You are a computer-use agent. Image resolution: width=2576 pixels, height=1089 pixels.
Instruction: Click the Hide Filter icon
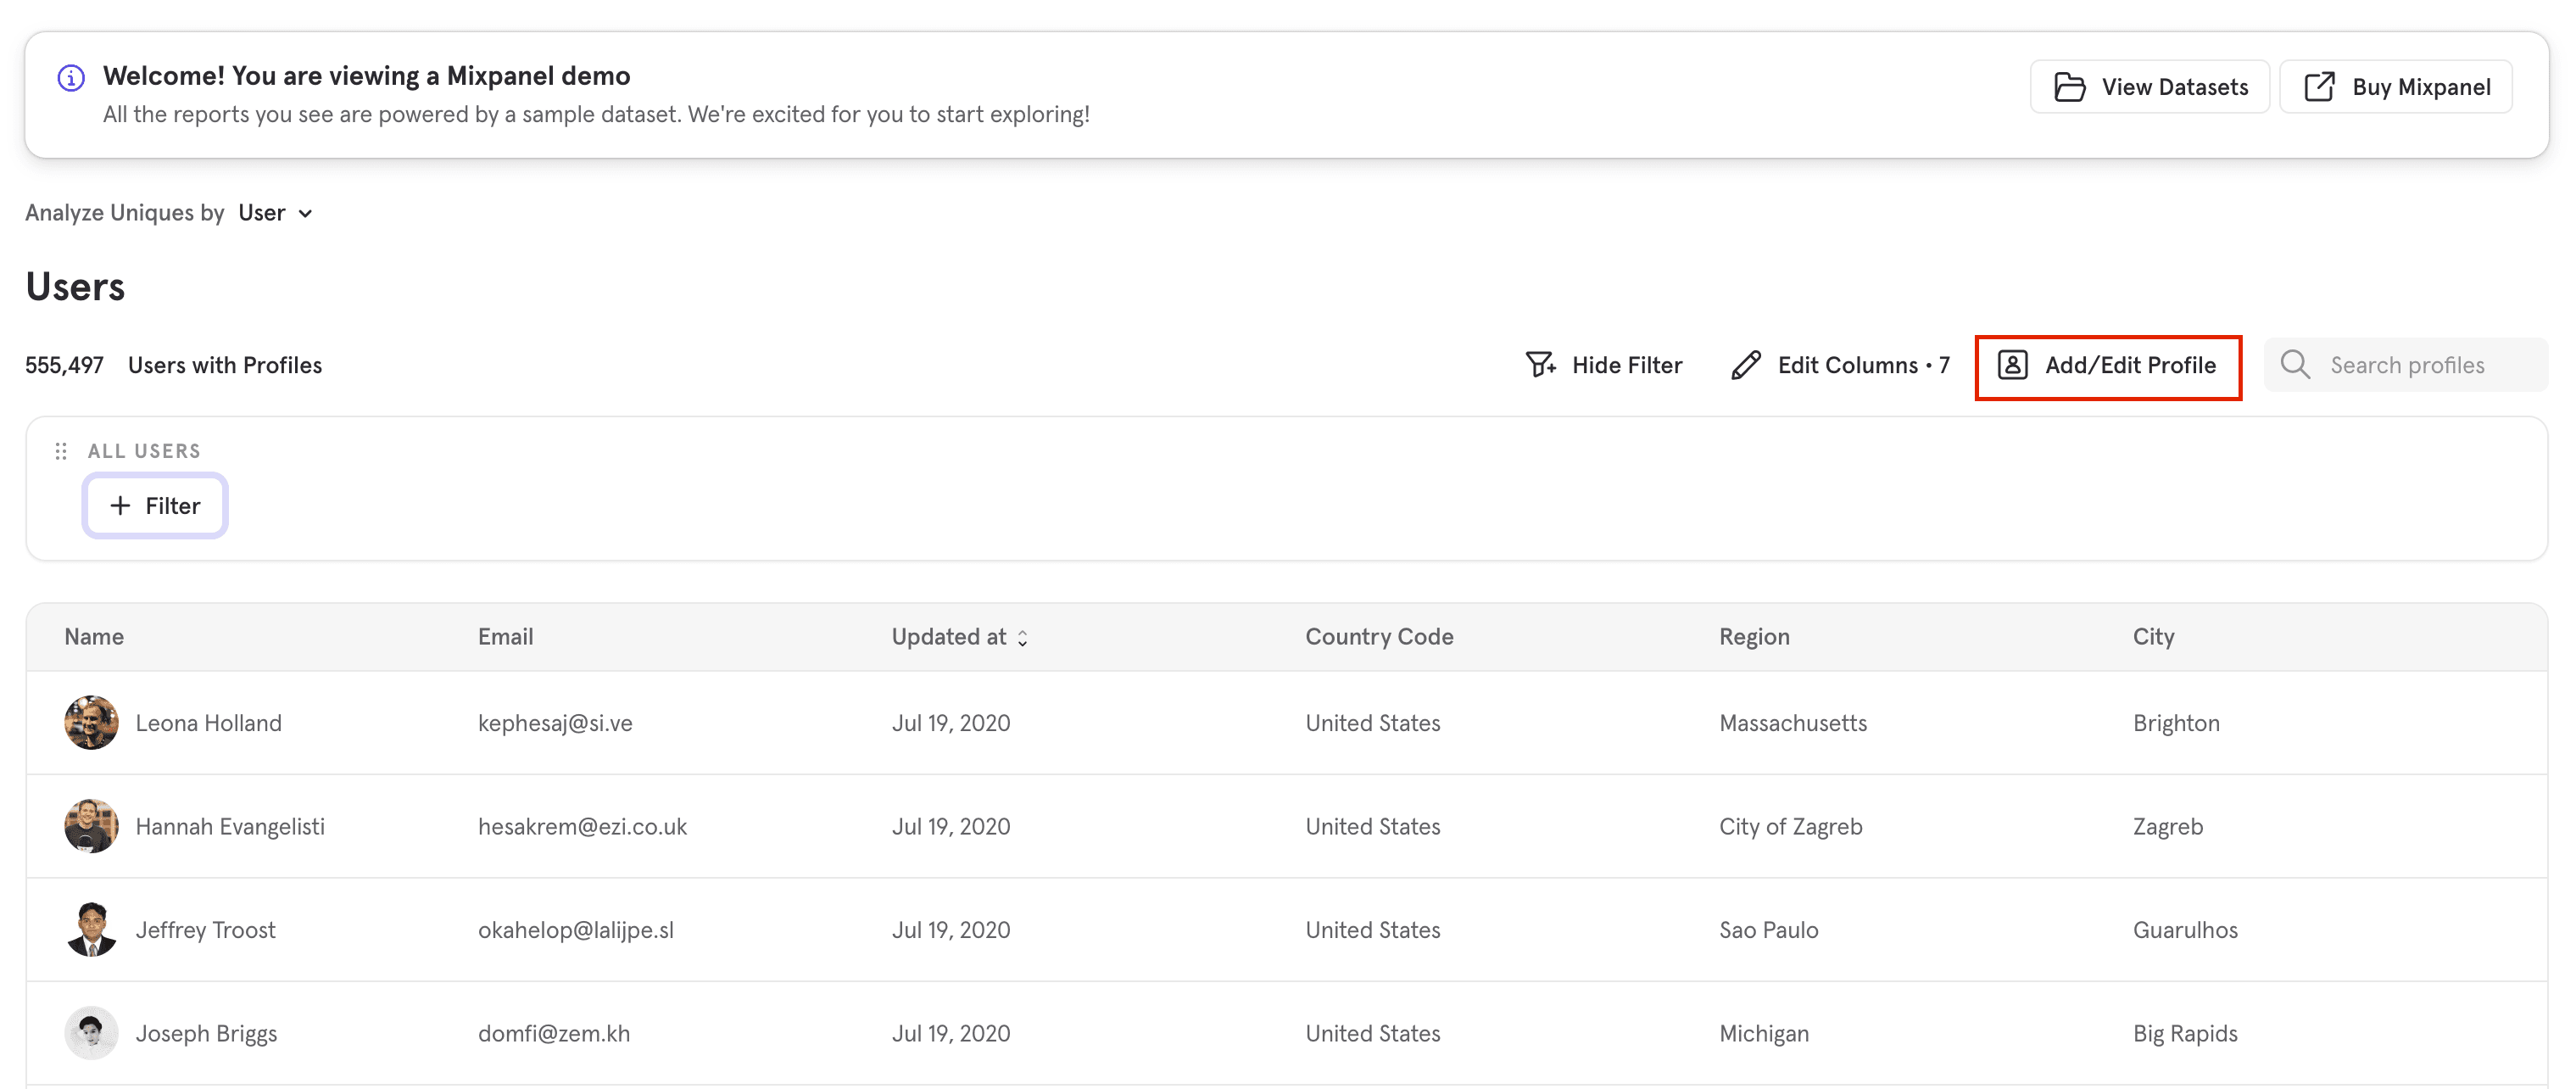(1542, 365)
